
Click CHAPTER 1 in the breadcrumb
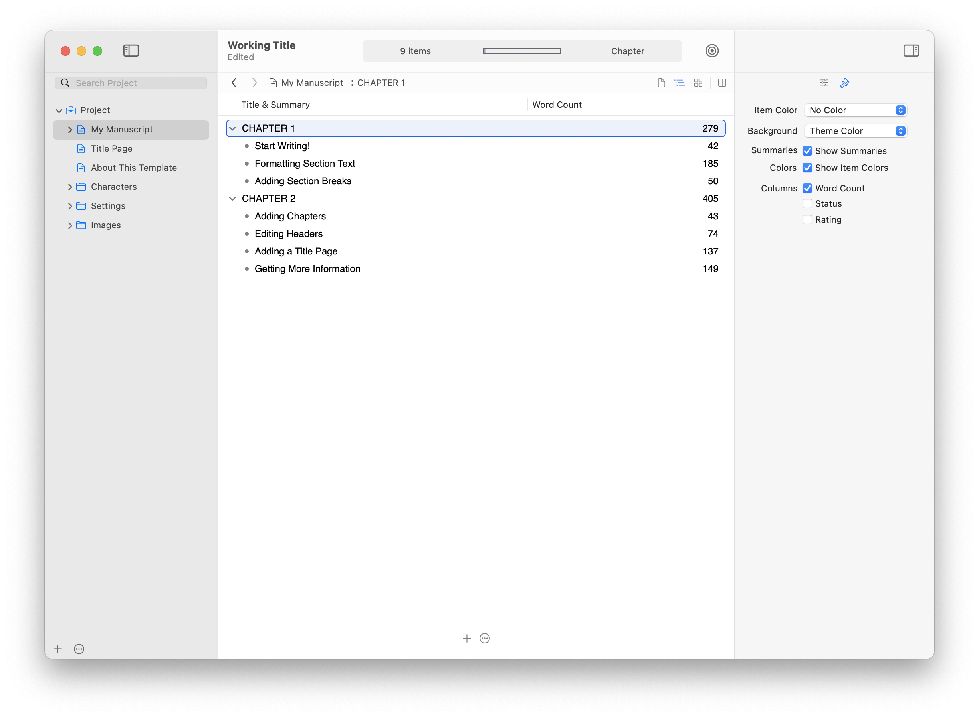point(381,83)
